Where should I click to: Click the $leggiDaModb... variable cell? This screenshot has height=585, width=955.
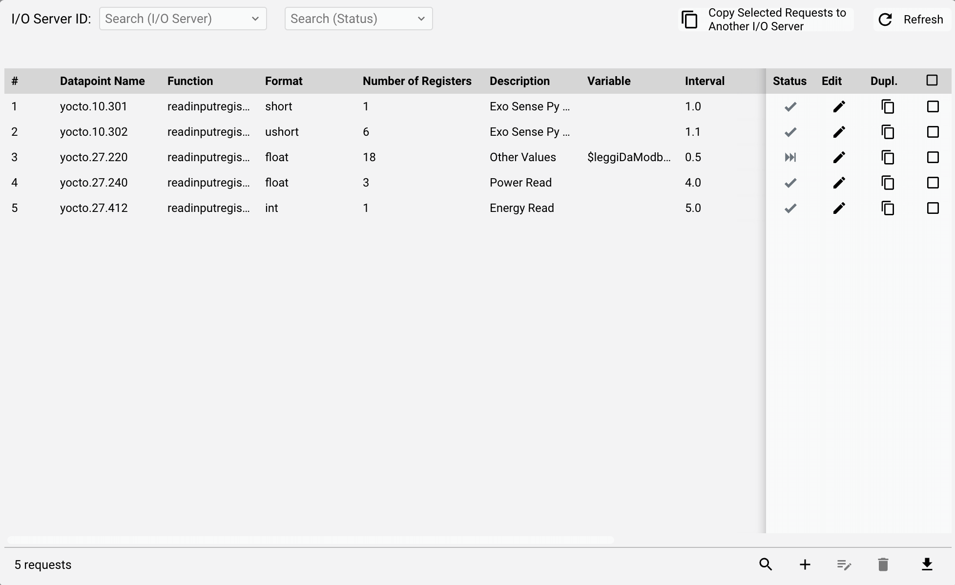coord(629,157)
